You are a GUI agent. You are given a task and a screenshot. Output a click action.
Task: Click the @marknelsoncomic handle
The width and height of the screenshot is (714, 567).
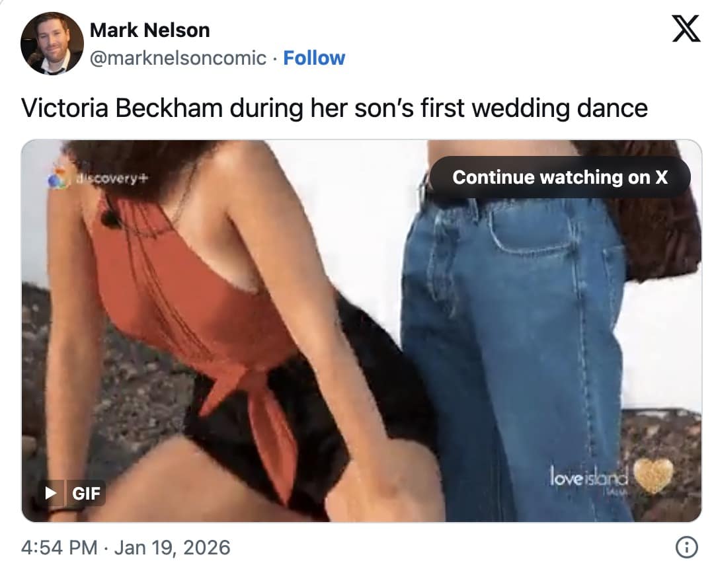(178, 58)
